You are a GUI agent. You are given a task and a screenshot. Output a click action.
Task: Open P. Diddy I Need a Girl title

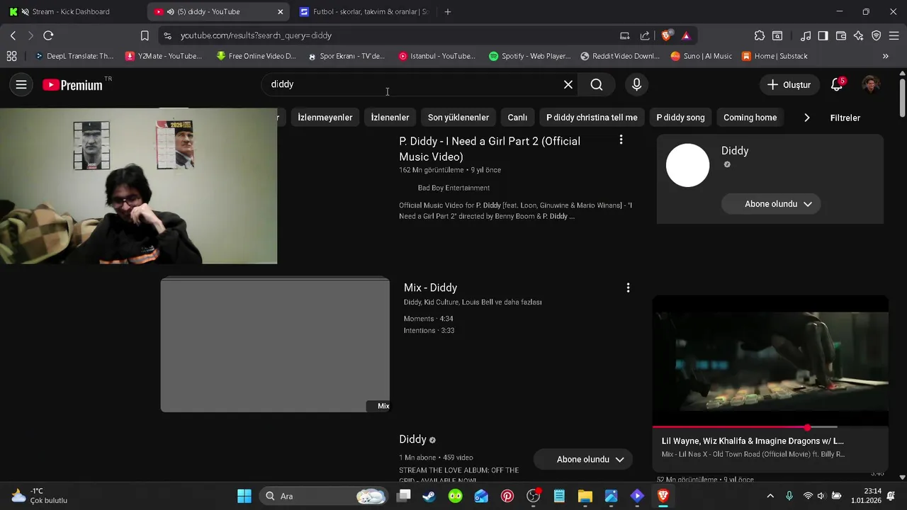[x=490, y=149]
